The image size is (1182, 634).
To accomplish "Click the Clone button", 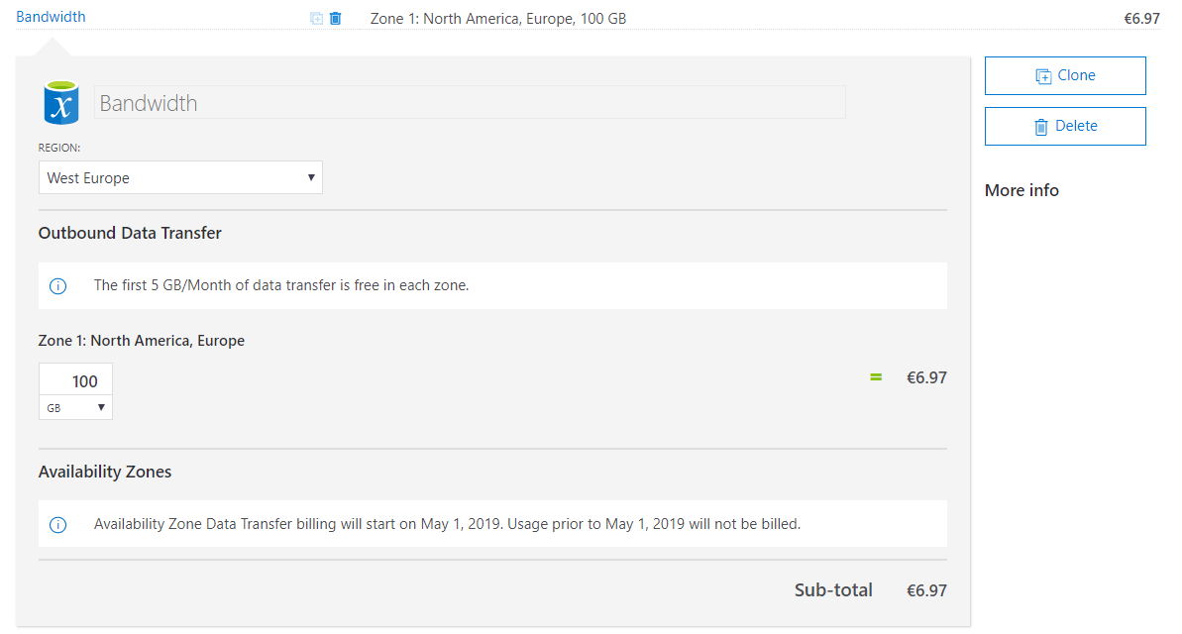I will (x=1065, y=75).
